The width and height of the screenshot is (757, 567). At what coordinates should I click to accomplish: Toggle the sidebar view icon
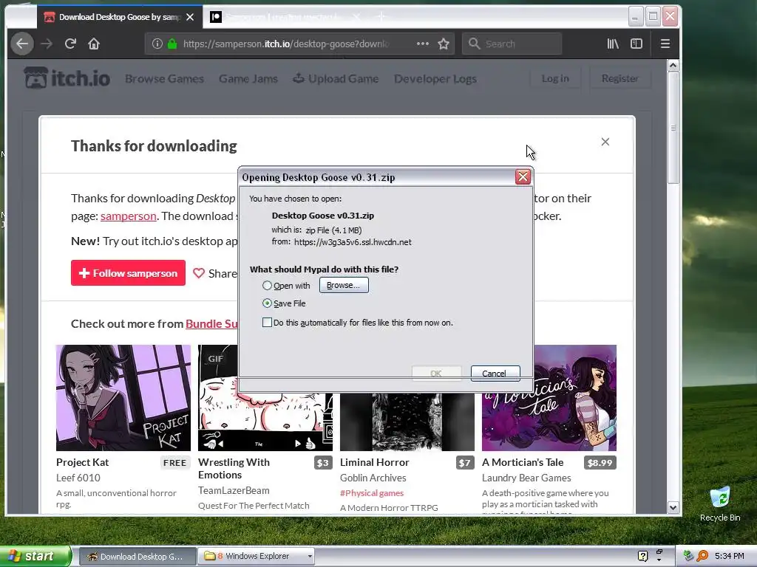tap(637, 44)
